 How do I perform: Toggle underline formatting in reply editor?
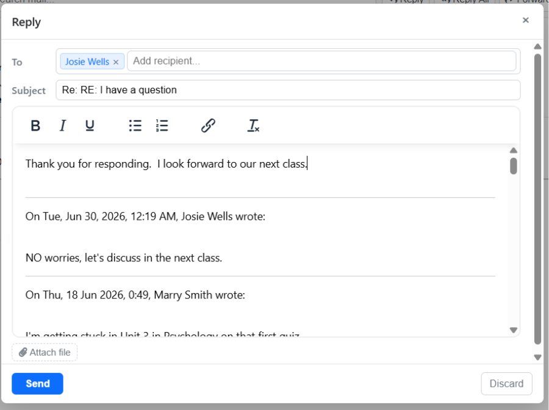90,125
